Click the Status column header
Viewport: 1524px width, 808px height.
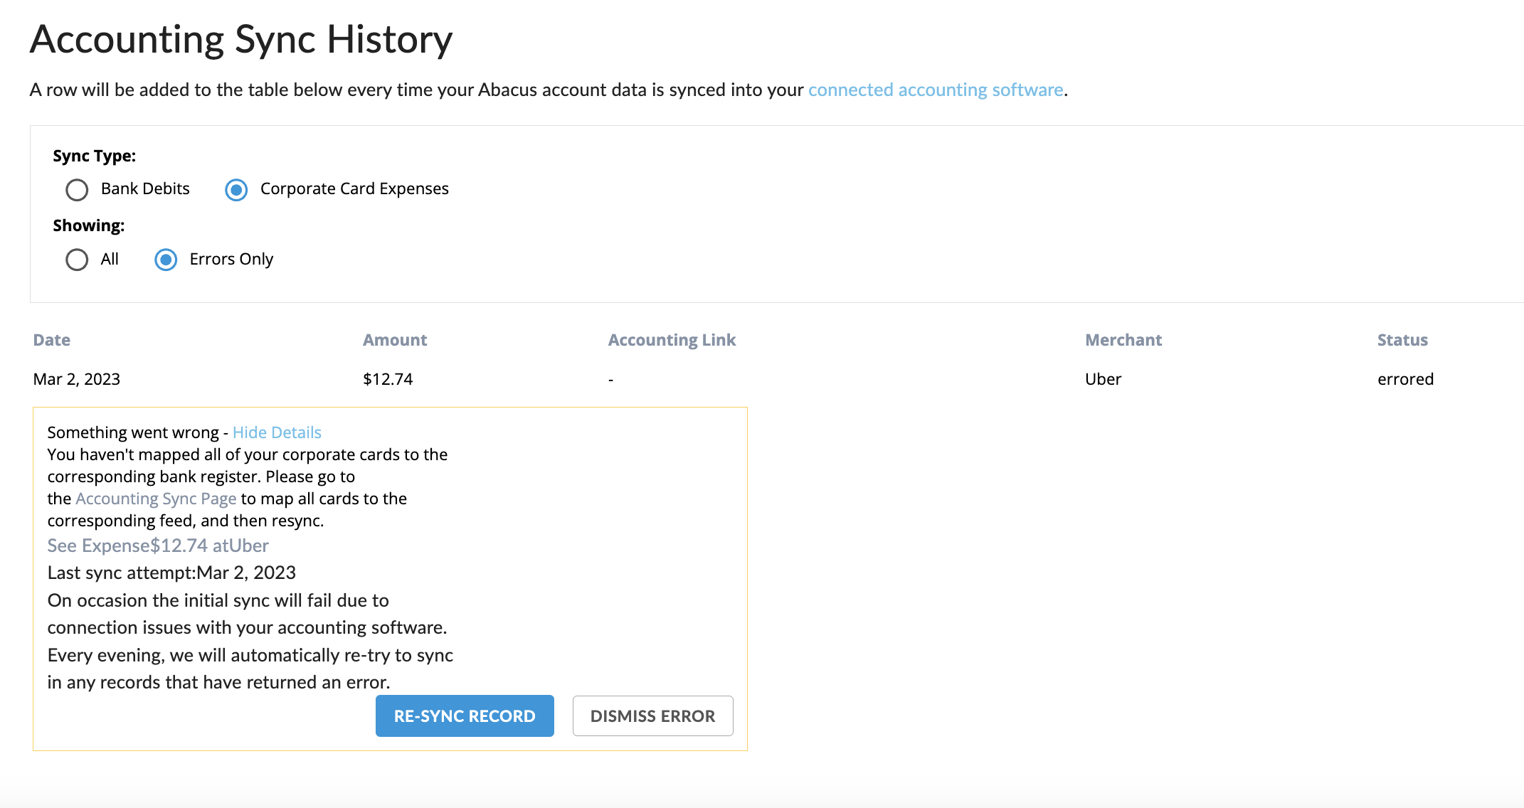pyautogui.click(x=1402, y=340)
